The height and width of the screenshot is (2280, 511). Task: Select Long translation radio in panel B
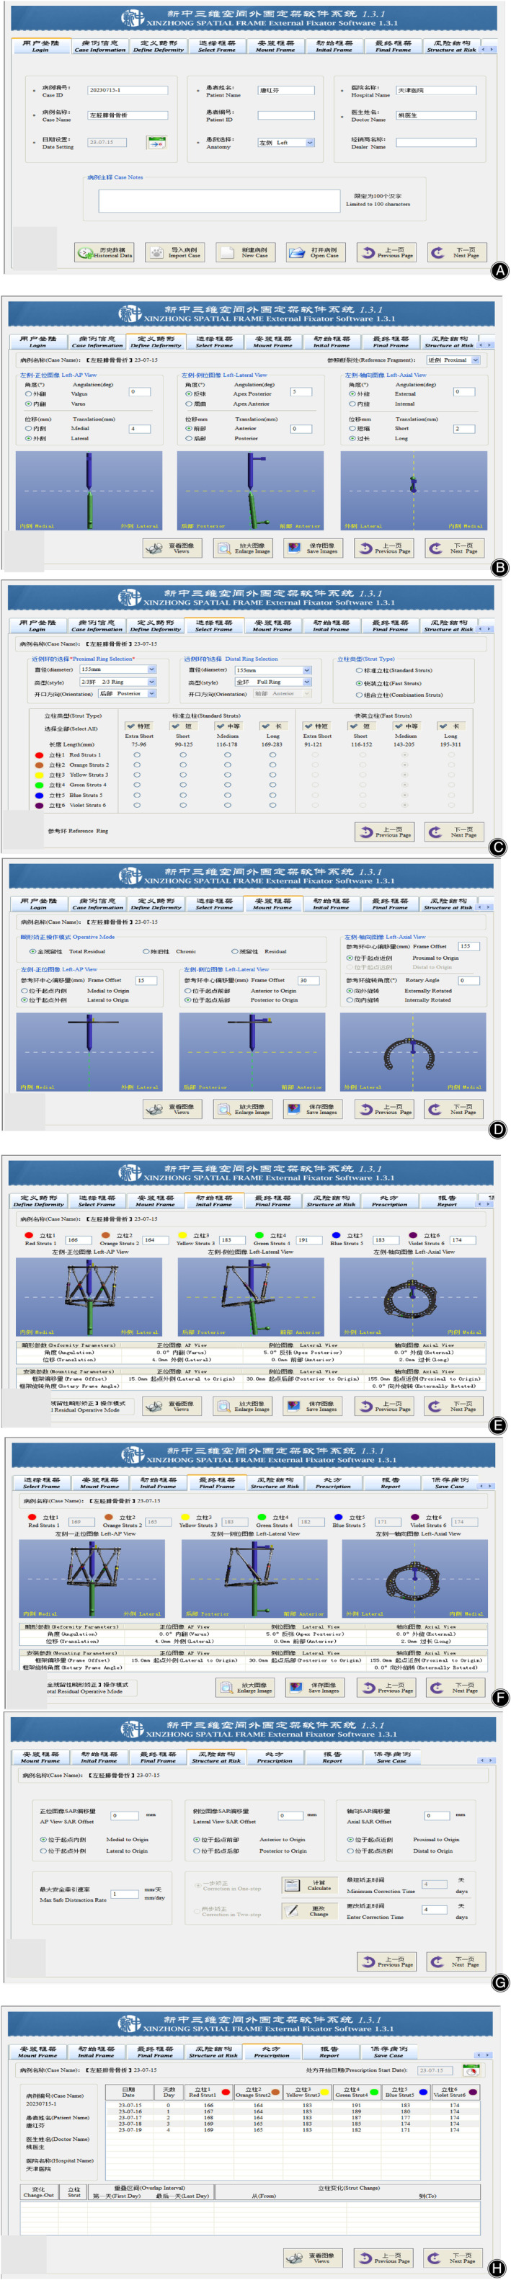(x=352, y=438)
